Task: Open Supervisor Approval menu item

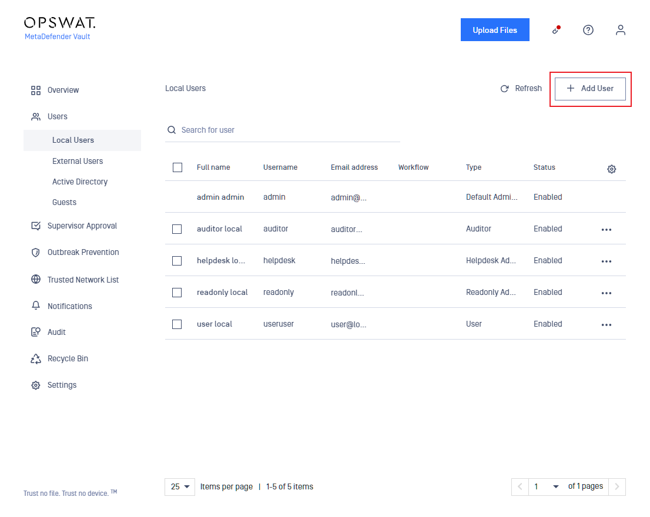Action: point(82,226)
